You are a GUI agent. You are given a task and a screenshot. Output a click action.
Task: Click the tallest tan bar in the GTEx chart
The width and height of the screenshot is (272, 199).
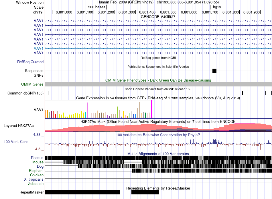[139, 110]
